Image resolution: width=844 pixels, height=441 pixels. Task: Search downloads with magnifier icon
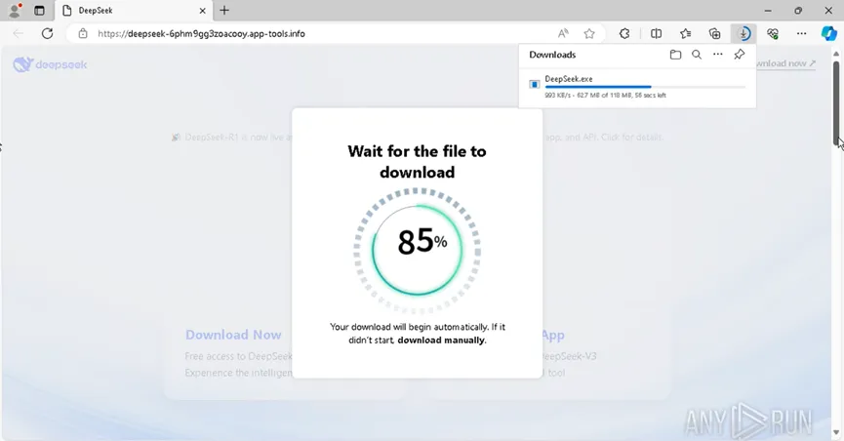coord(697,55)
